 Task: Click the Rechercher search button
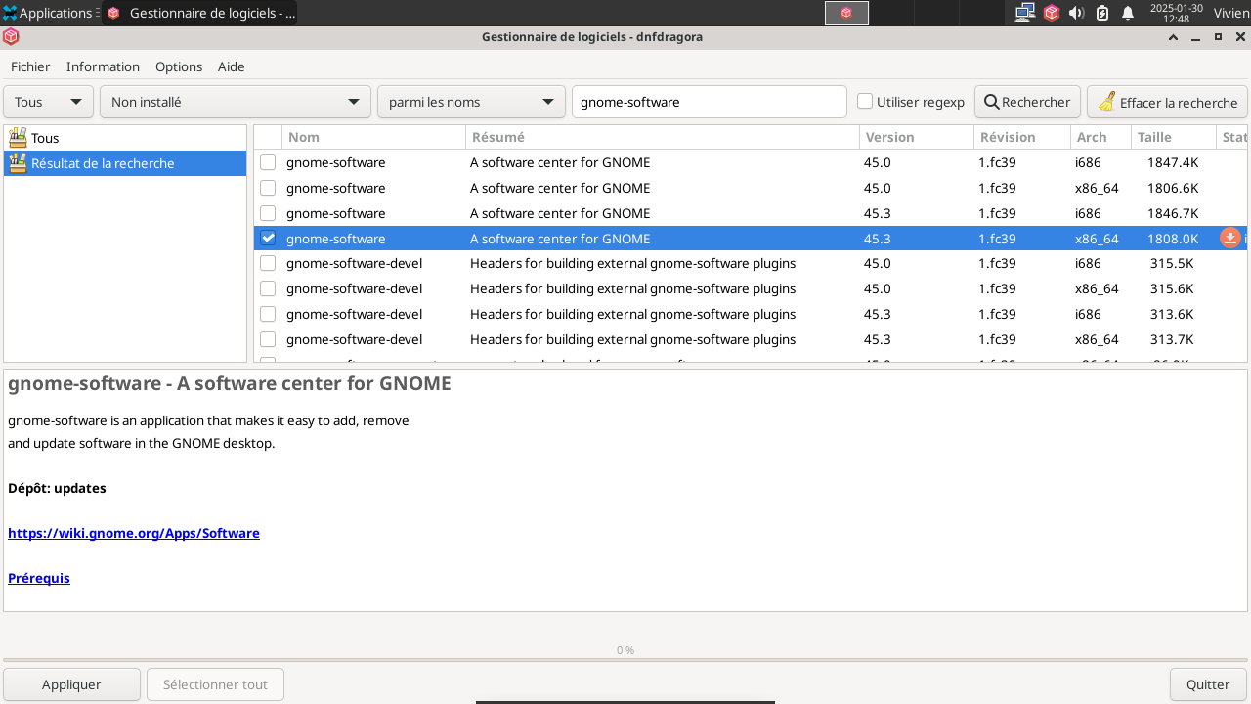tap(1027, 102)
